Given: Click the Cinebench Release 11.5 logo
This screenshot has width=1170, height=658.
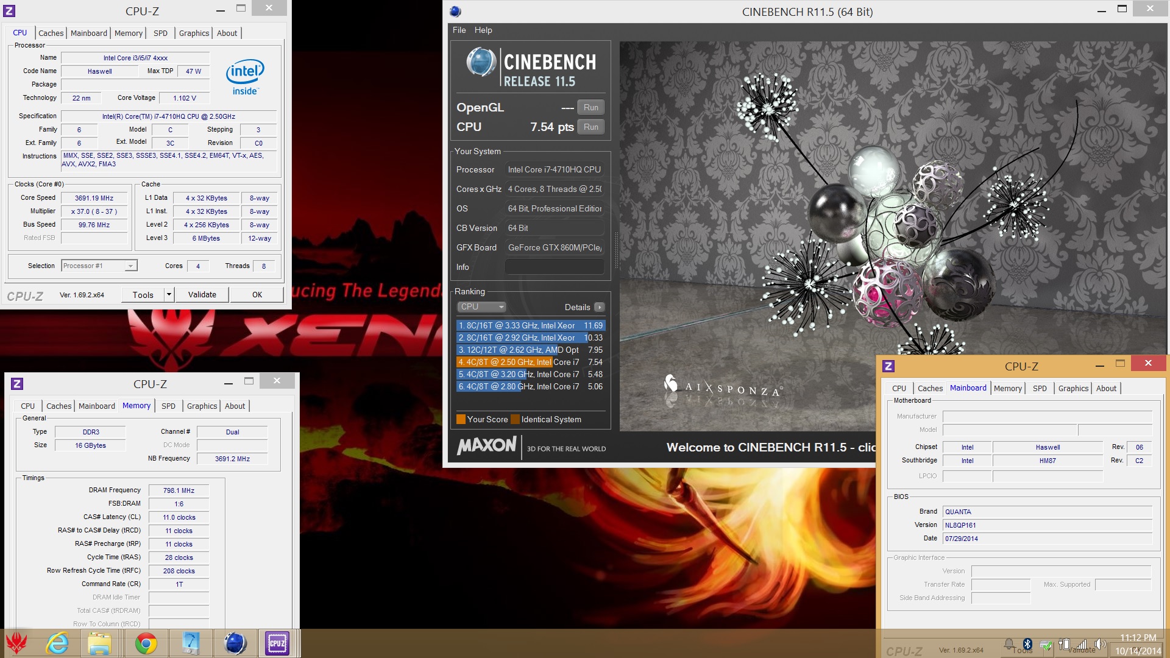Looking at the screenshot, I should (x=531, y=67).
